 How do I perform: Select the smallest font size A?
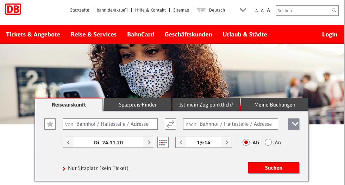[x=256, y=11]
